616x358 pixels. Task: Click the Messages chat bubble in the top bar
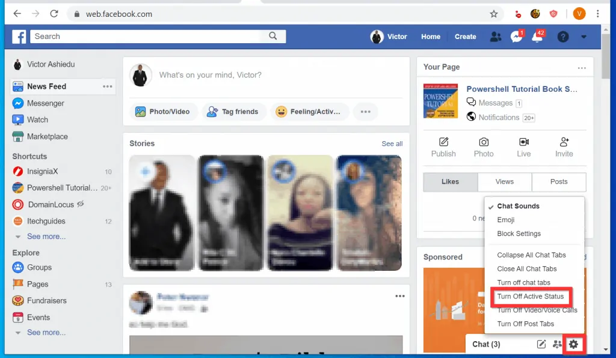point(516,37)
